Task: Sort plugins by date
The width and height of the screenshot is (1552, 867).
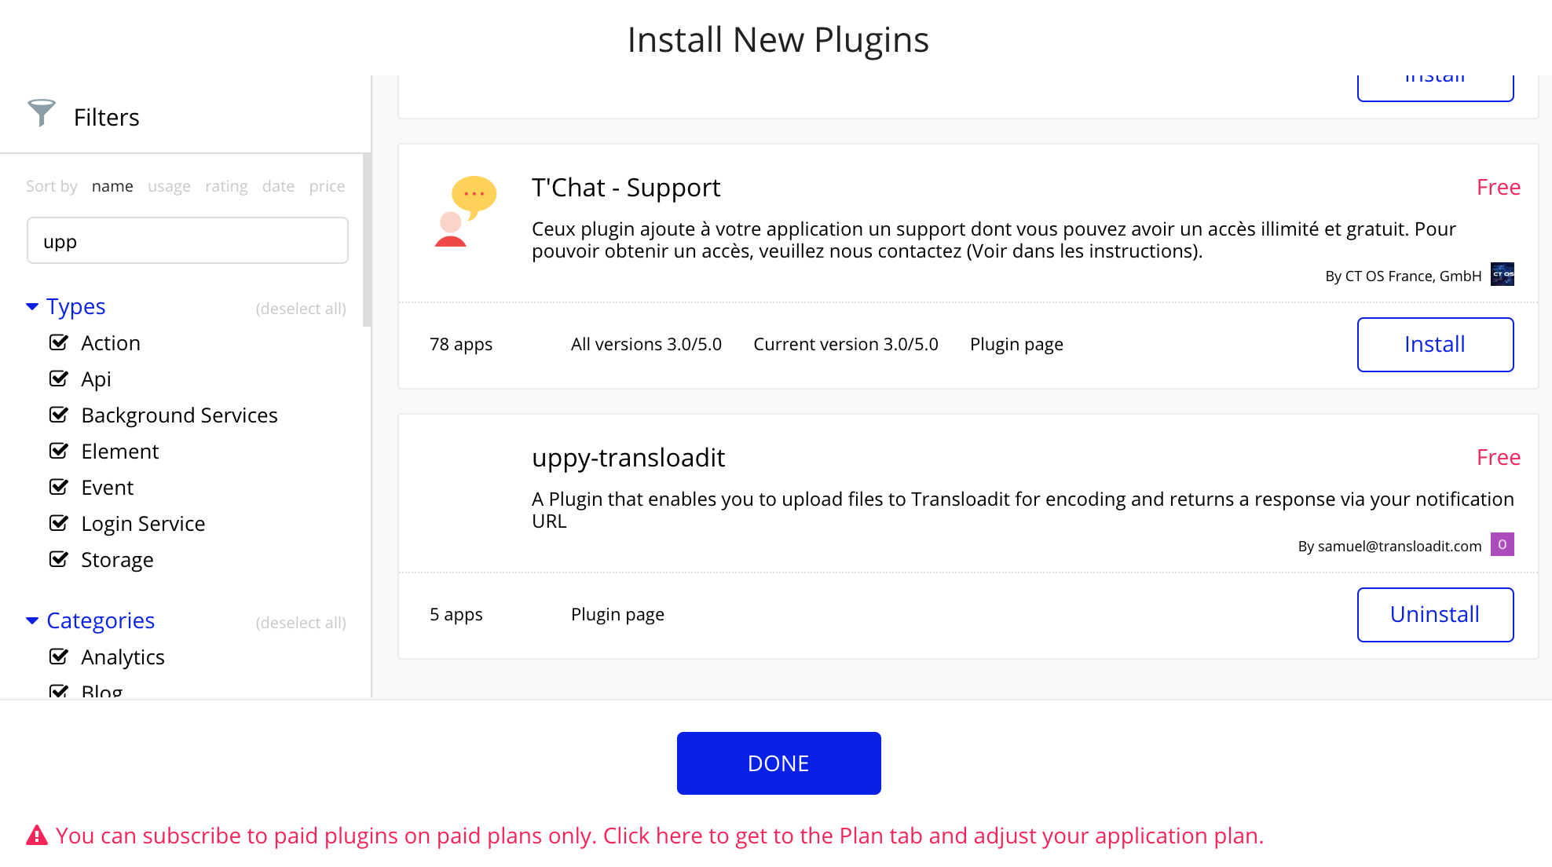Action: coord(278,185)
